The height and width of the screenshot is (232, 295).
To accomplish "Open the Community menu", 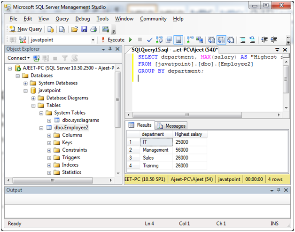I will click(x=153, y=19).
